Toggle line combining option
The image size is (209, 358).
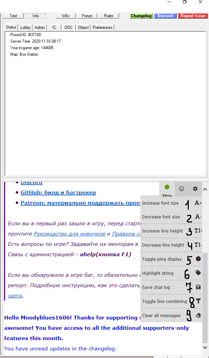click(x=164, y=302)
